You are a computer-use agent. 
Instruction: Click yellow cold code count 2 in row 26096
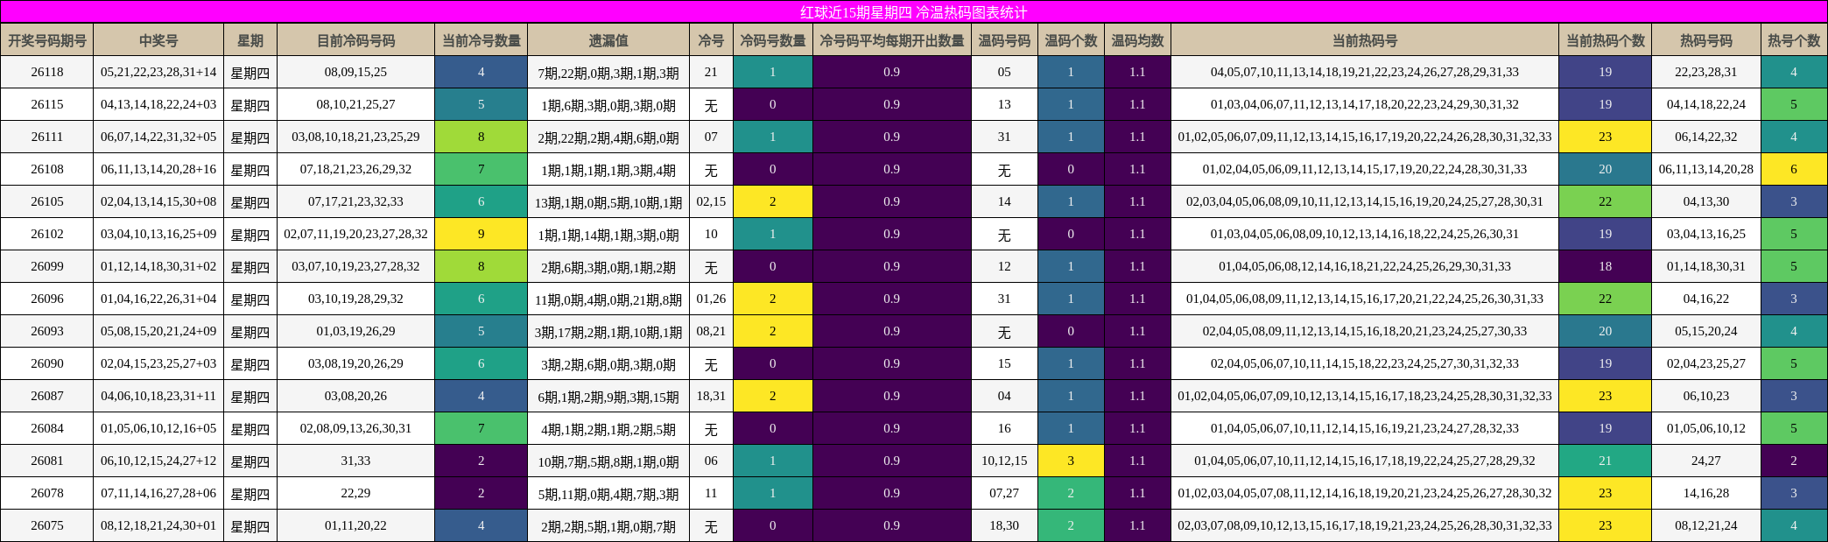pyautogui.click(x=772, y=299)
